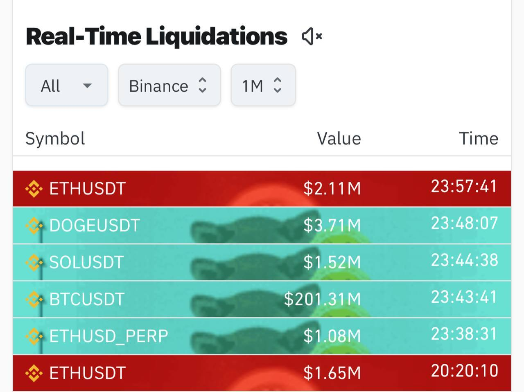524x392 pixels.
Task: Click the SOLUSDT symbol name
Action: point(86,262)
